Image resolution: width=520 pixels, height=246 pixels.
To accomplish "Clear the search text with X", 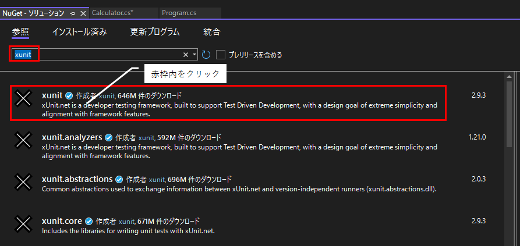I will click(186, 55).
